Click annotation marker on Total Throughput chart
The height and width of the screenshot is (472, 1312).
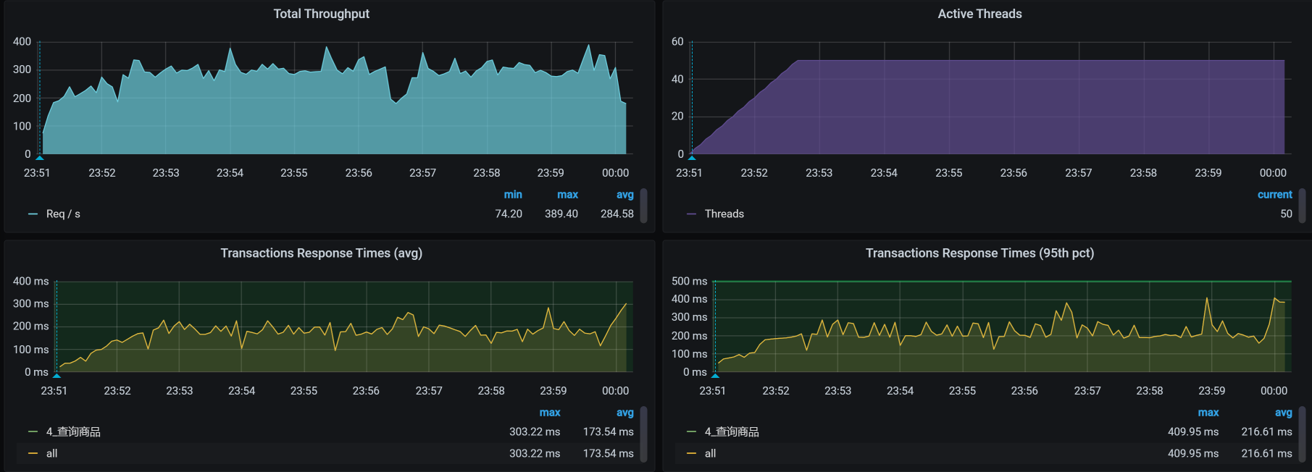(40, 157)
